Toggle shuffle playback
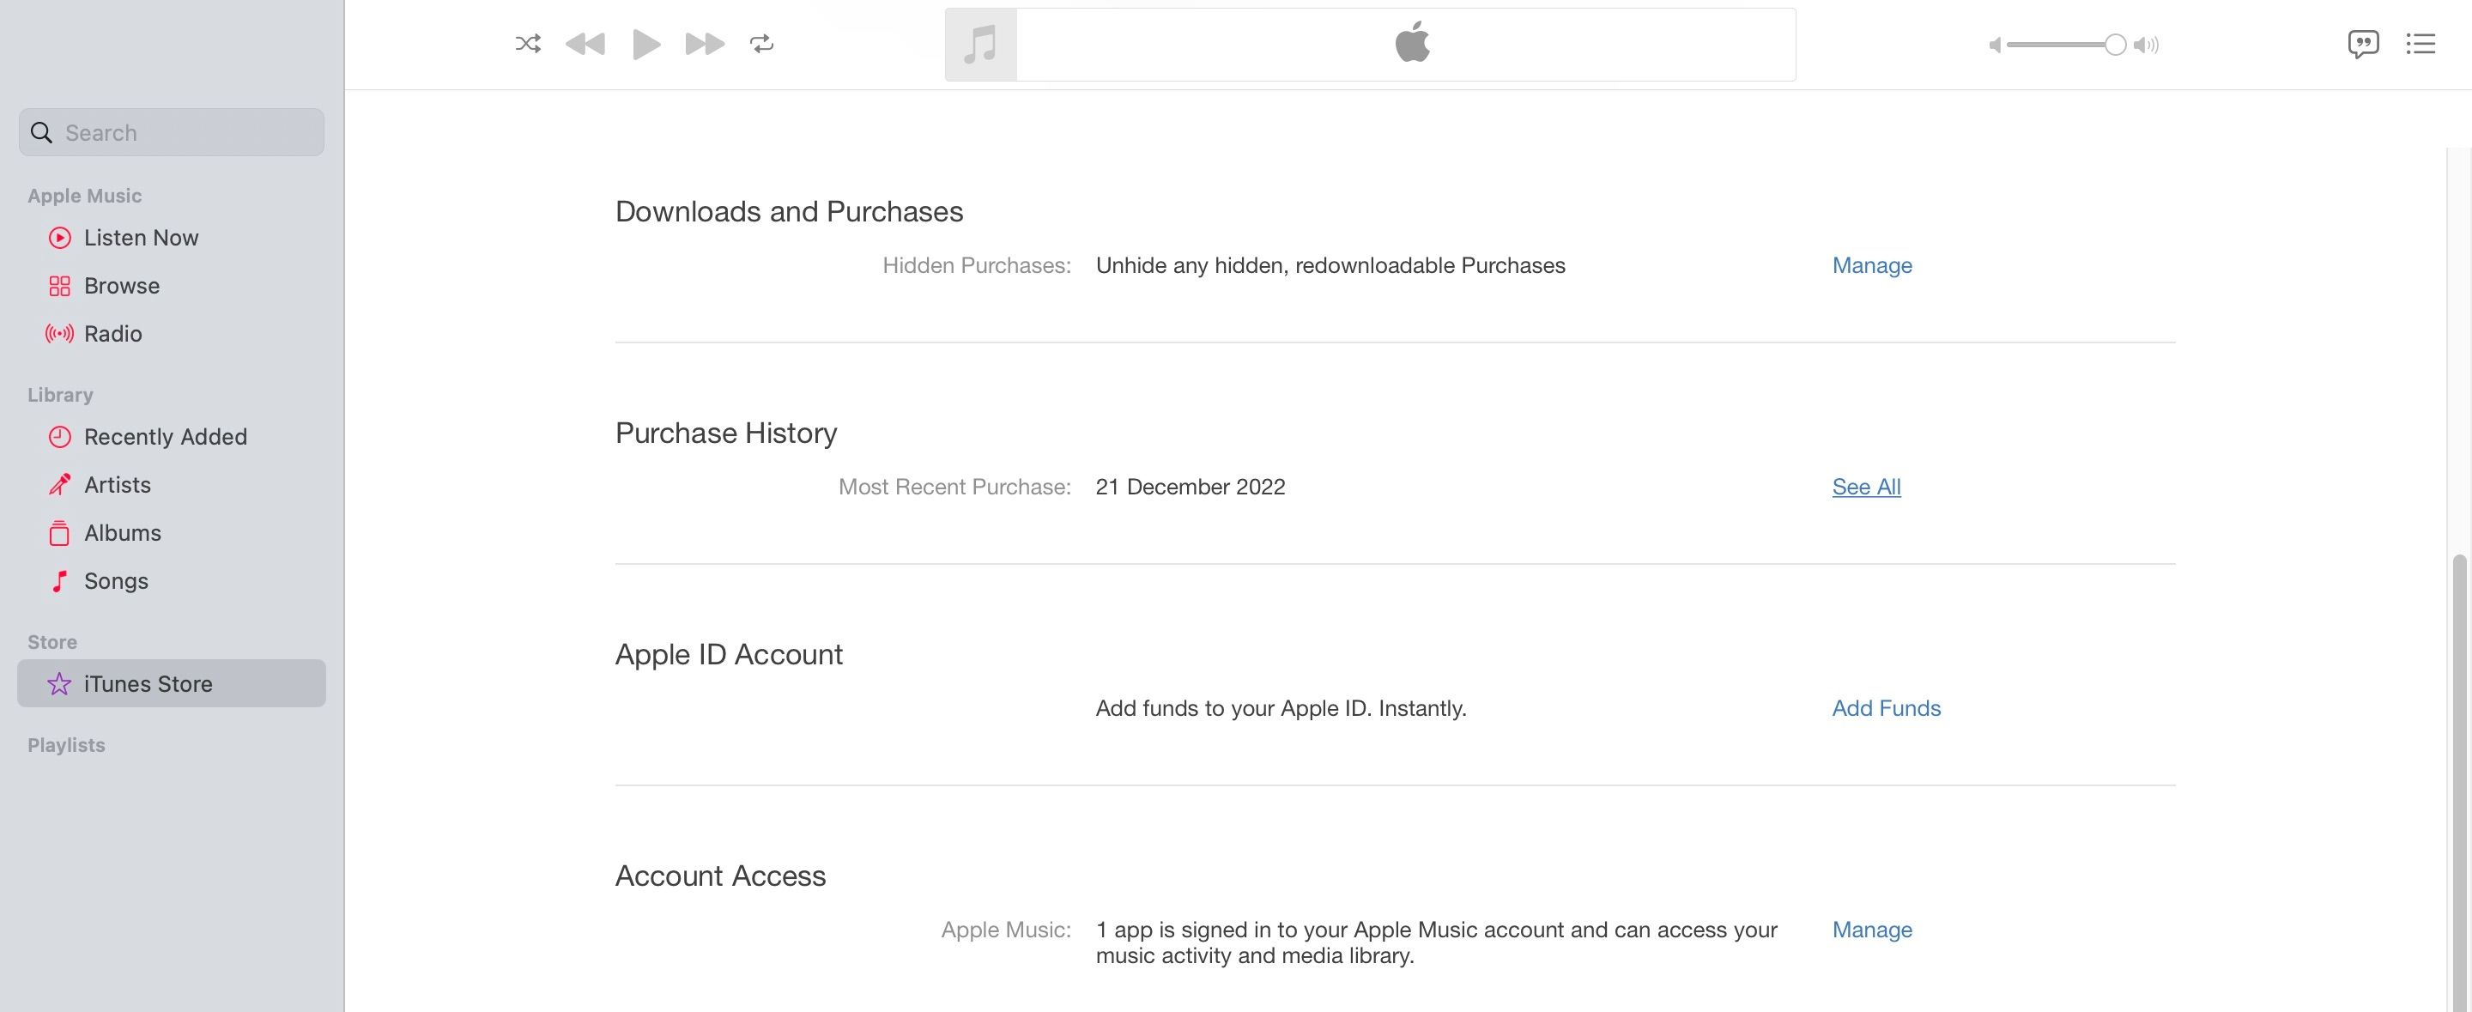 click(x=528, y=44)
